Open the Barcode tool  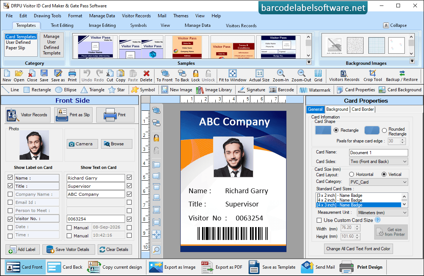[x=281, y=90]
